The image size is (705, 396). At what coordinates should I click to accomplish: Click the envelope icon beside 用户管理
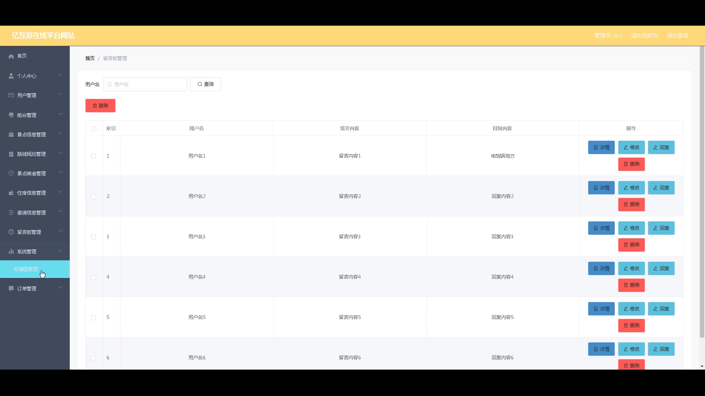(11, 95)
